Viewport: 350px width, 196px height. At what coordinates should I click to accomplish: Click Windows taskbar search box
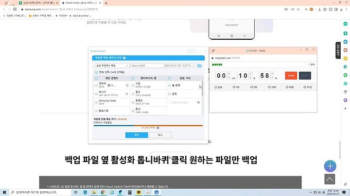[x=40, y=192]
